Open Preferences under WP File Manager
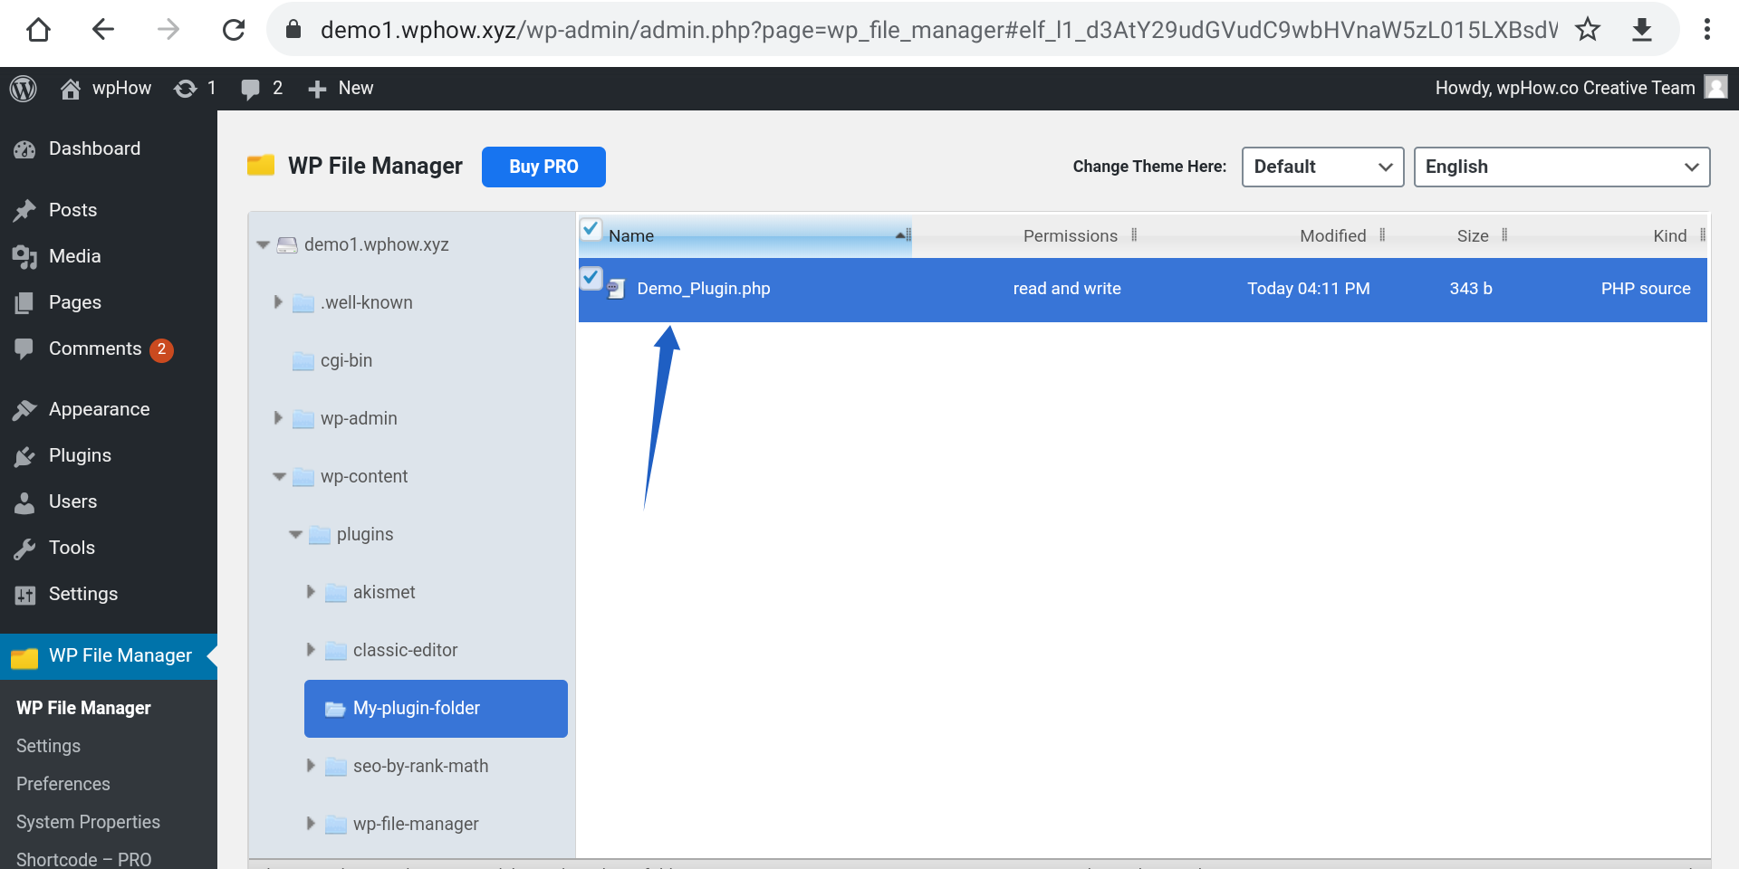The image size is (1739, 869). [x=62, y=784]
